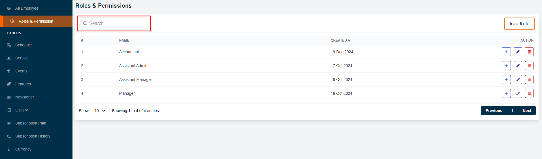Go to Next page of roles
Screen dimensions: 542x159
pyautogui.click(x=527, y=111)
